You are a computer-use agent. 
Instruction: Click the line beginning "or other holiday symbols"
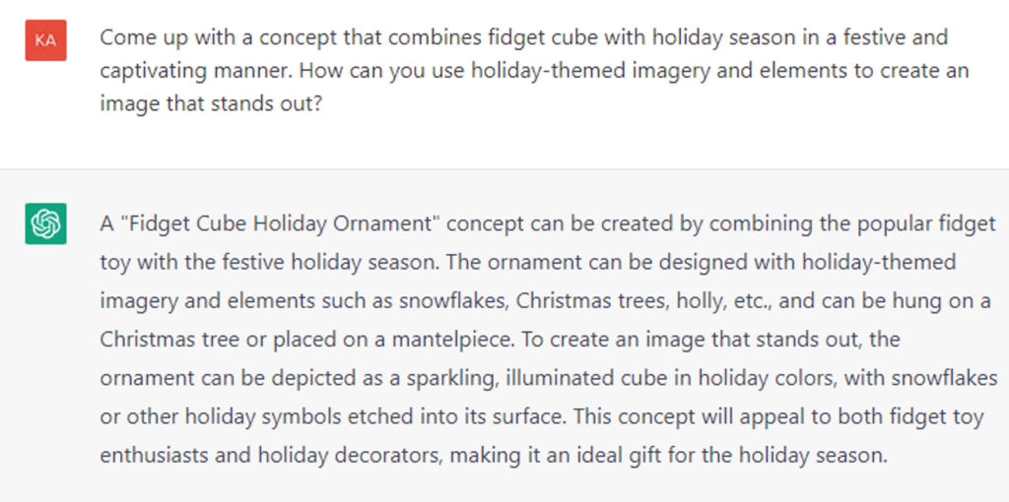tap(542, 416)
